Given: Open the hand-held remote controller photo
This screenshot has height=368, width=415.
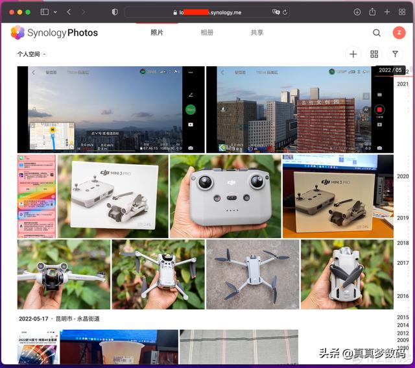Looking at the screenshot, I should point(226,197).
